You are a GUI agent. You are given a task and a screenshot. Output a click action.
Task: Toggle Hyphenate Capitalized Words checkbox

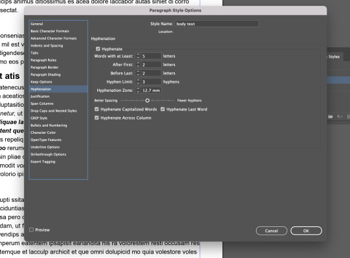[x=97, y=109]
